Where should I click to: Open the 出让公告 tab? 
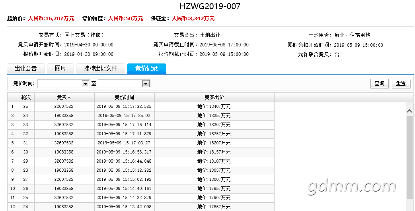(x=26, y=69)
